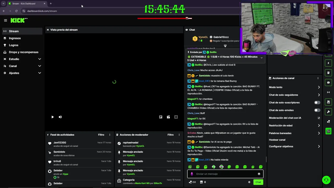Open Configurar objetivos settings
The height and width of the screenshot is (188, 334).
pyautogui.click(x=294, y=146)
